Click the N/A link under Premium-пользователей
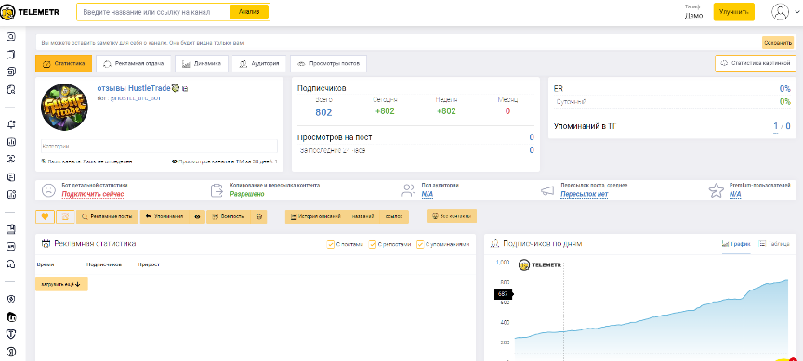 click(x=735, y=194)
